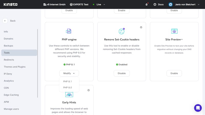The image size is (205, 115).
Task: Open the Docs help link
Action: tap(158, 4)
